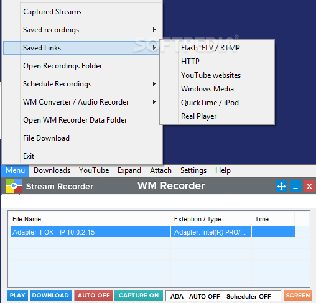Select Real Player submenu item
316x303 pixels.
pyautogui.click(x=217, y=116)
